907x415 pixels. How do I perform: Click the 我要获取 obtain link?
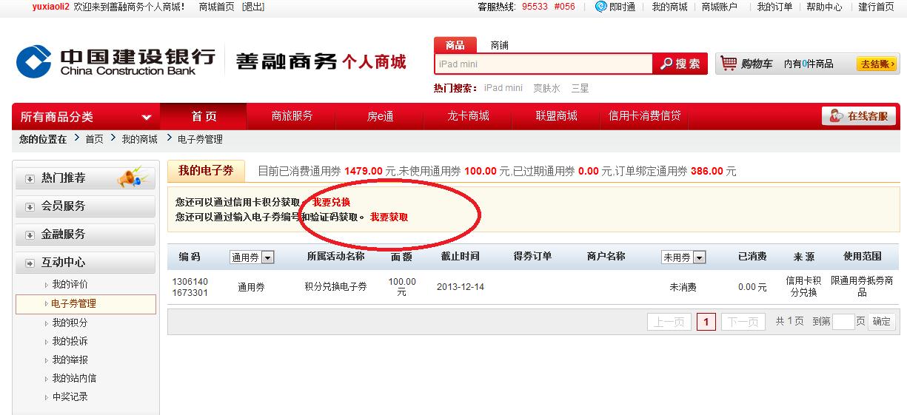(389, 217)
